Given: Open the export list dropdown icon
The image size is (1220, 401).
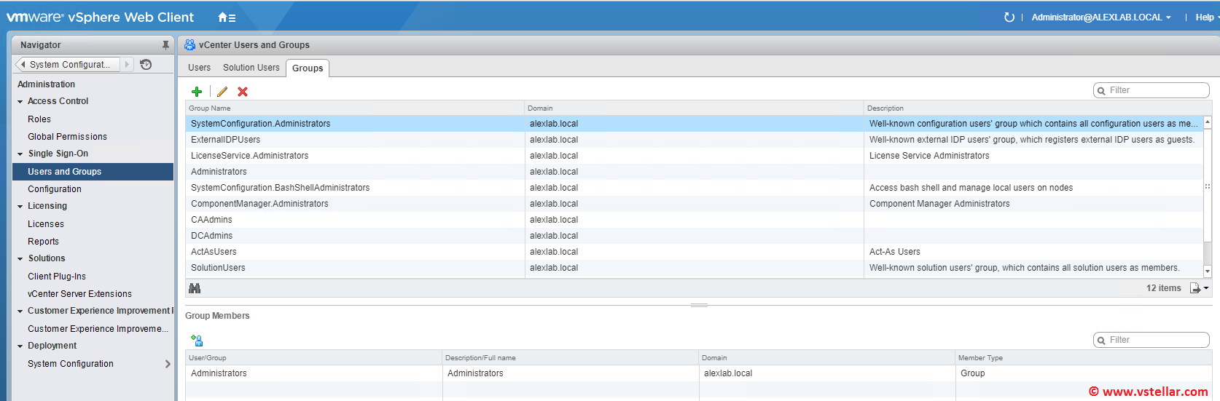Looking at the screenshot, I should pyautogui.click(x=1199, y=288).
